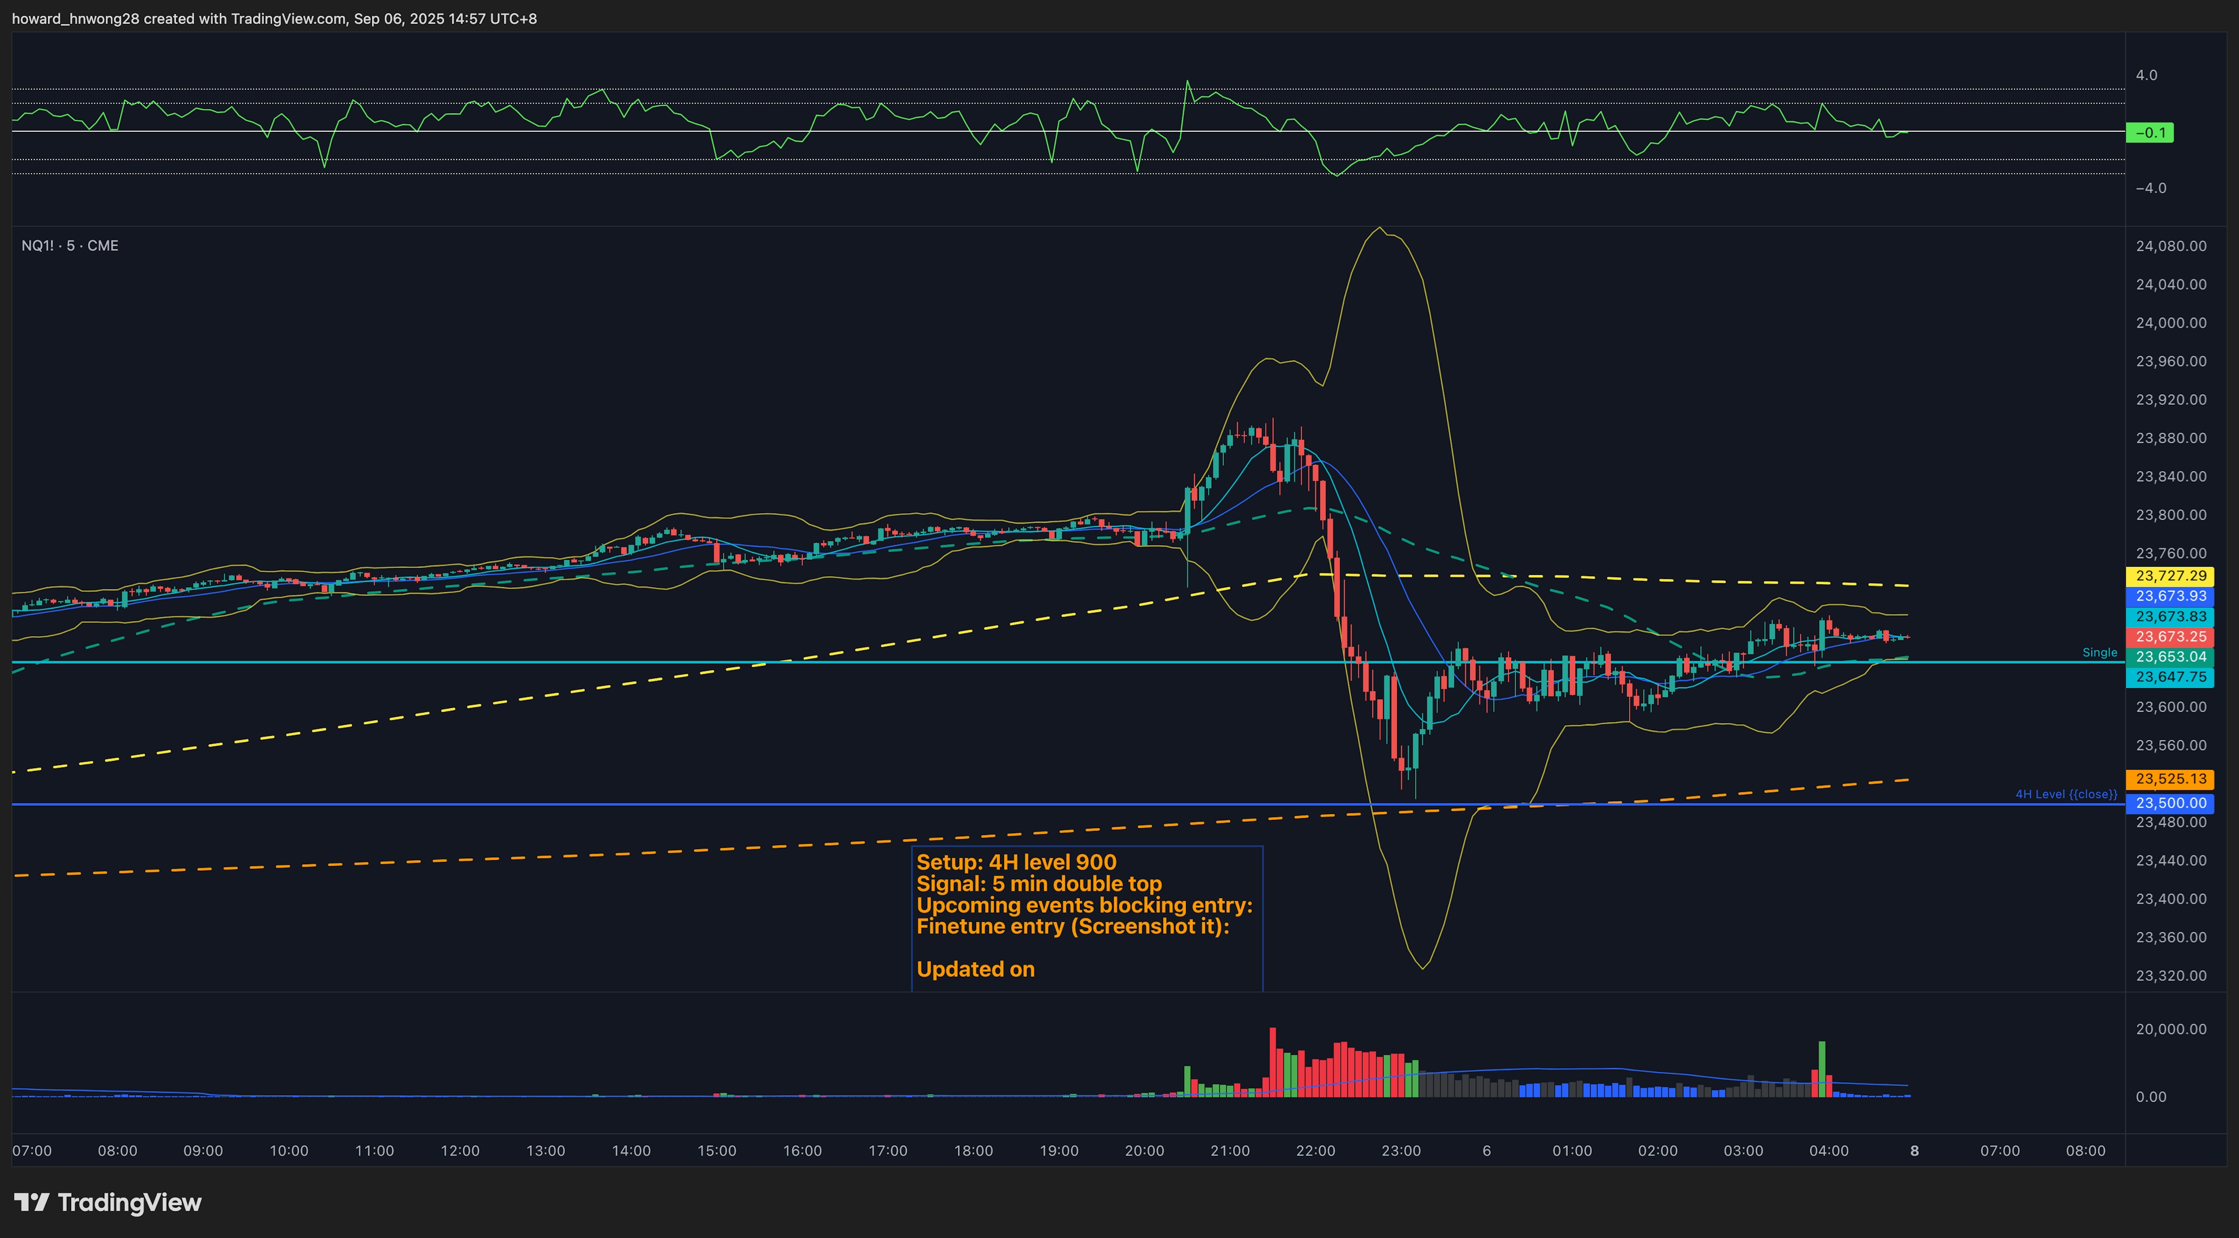The height and width of the screenshot is (1238, 2239).
Task: Select the cyan 23,647.75 price label
Action: (2170, 676)
